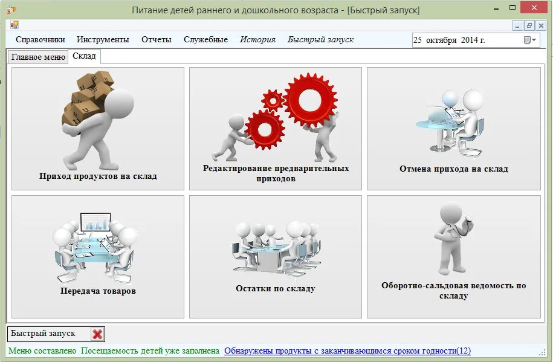Image resolution: width=553 pixels, height=362 pixels.
Task: Close Быстрый запуск with red X
Action: [97, 334]
